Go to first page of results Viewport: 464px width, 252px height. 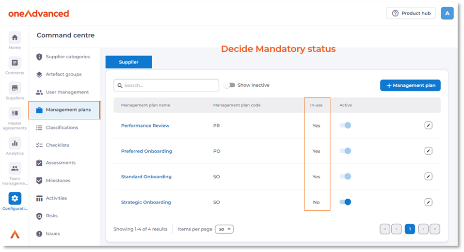click(384, 229)
